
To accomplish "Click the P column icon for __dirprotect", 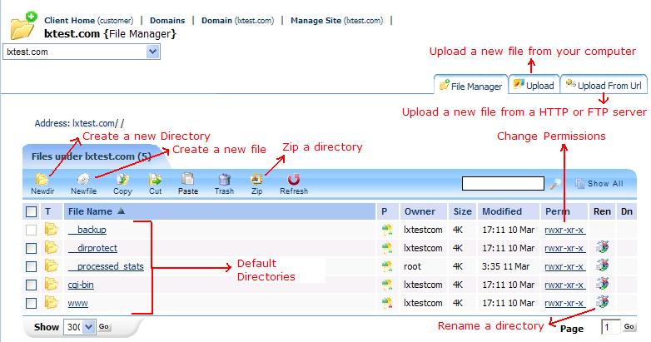I will (387, 248).
